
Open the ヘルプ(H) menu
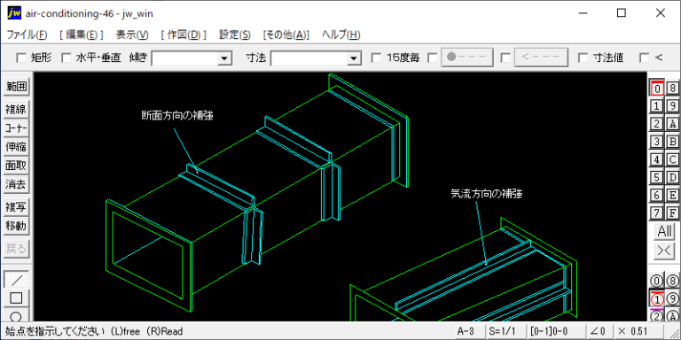click(x=340, y=35)
